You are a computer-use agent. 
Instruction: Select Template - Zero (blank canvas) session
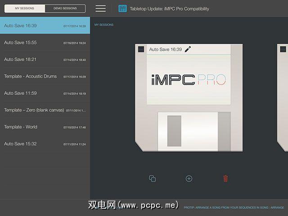tap(45, 110)
